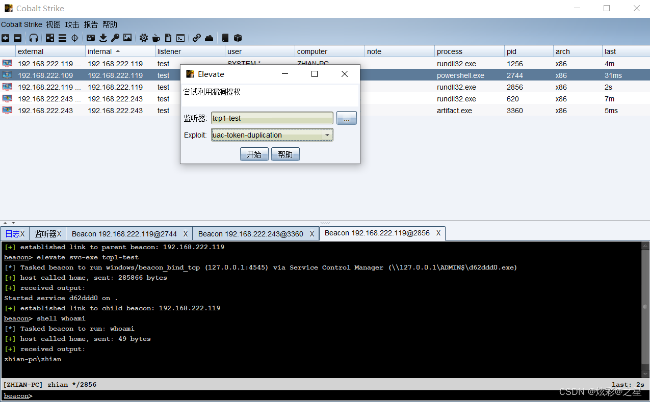The image size is (650, 402).
Task: Select the artifact.exe process cell
Action: (x=470, y=111)
